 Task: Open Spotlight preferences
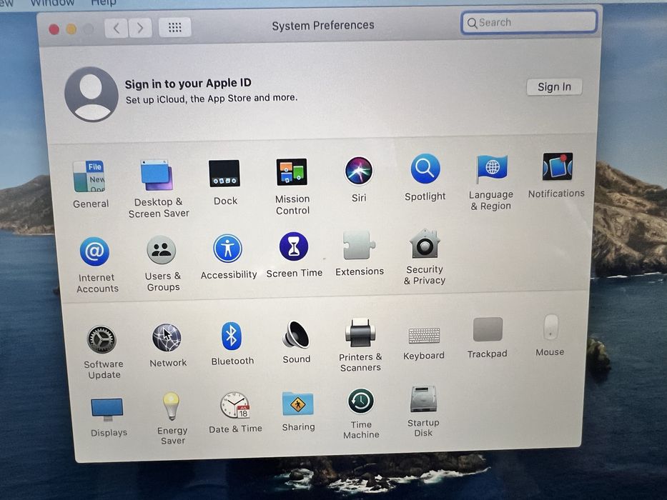(x=425, y=177)
